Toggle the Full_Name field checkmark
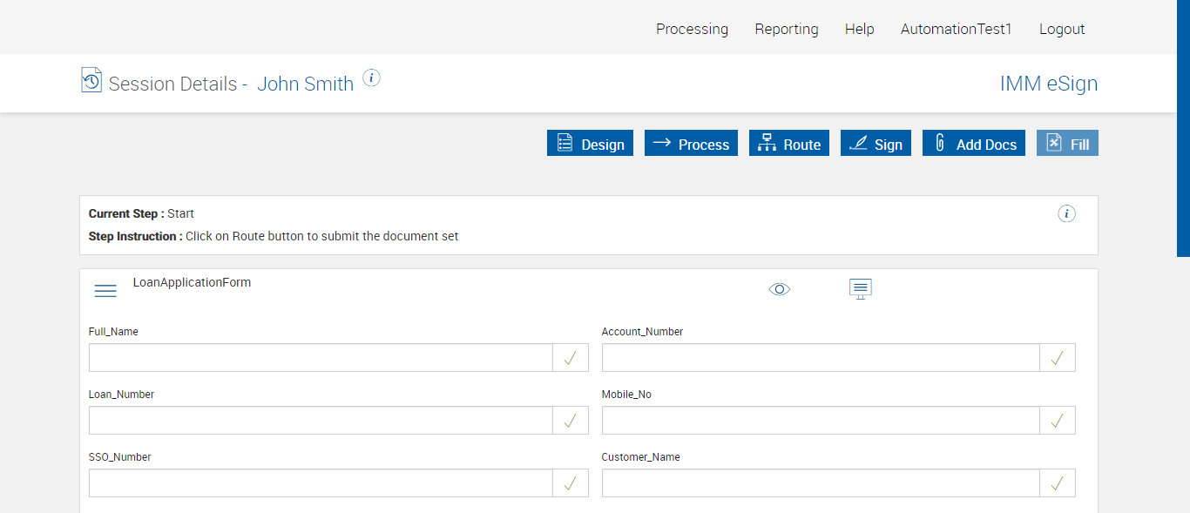1190x513 pixels. [x=571, y=358]
